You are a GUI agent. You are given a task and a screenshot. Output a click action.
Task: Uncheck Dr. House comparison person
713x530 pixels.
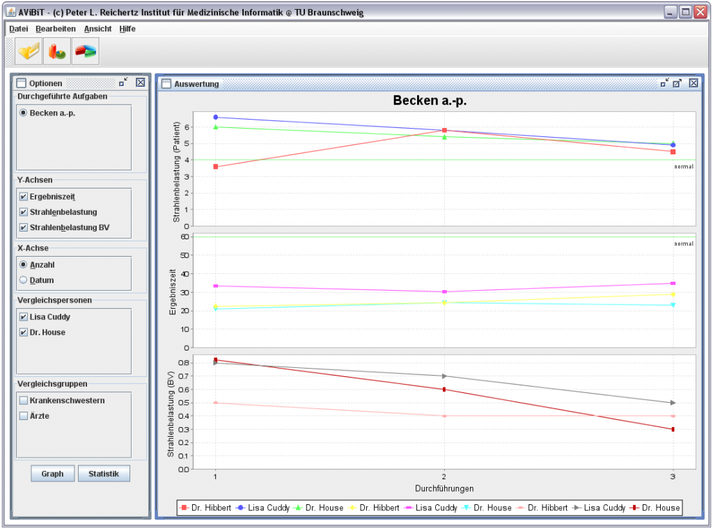tap(24, 332)
